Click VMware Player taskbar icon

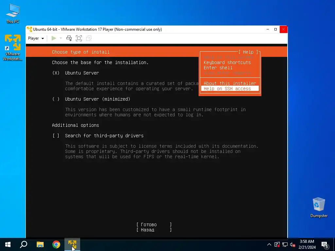[72, 244]
